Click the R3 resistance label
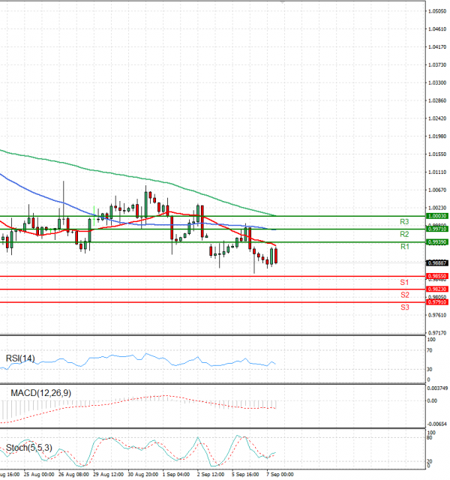 click(x=404, y=222)
